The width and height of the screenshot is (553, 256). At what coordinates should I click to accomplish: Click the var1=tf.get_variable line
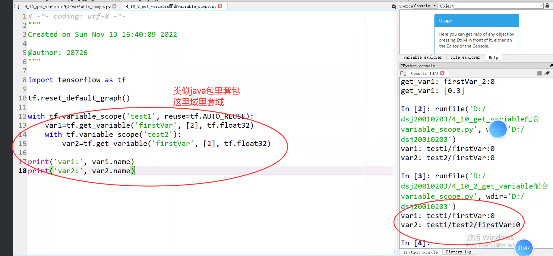click(x=149, y=125)
